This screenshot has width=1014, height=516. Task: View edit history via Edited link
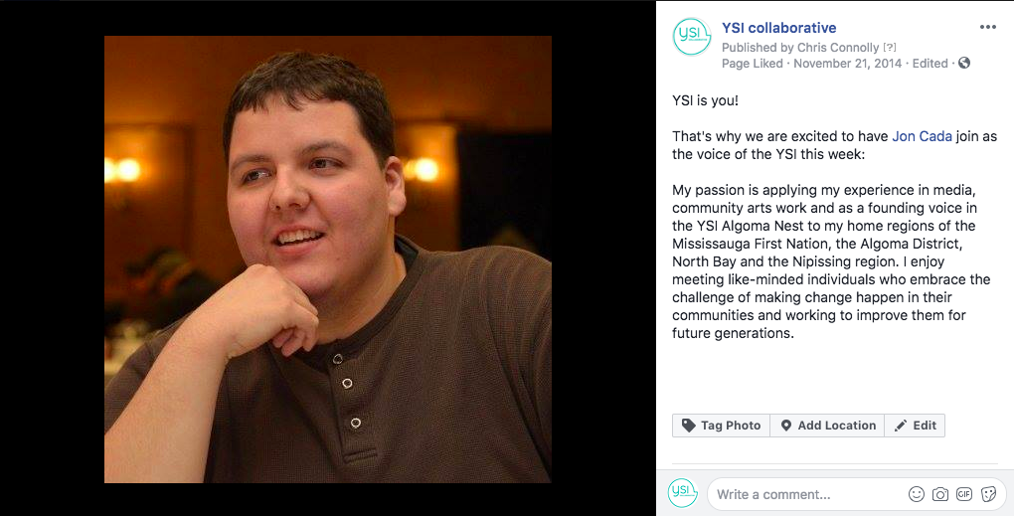pos(929,64)
